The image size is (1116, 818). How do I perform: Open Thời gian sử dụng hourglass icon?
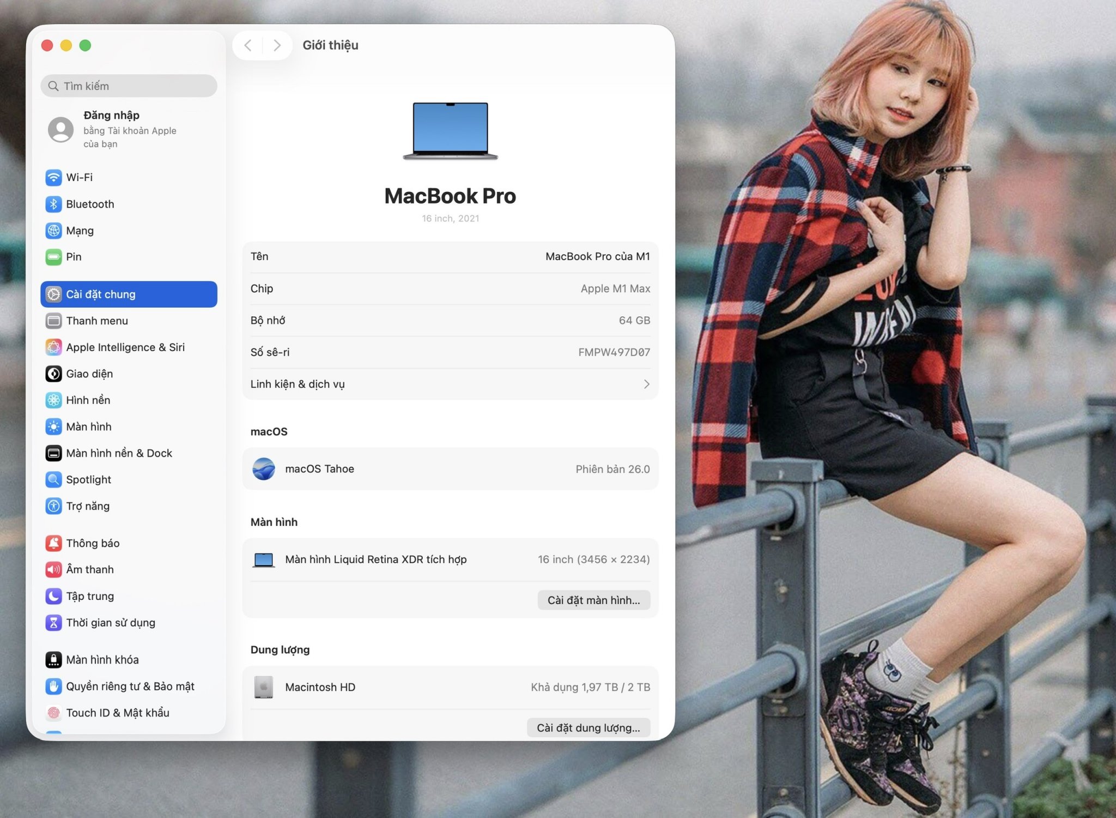tap(53, 623)
